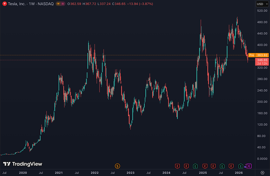Open the USD currency dropdown

(262, 4)
